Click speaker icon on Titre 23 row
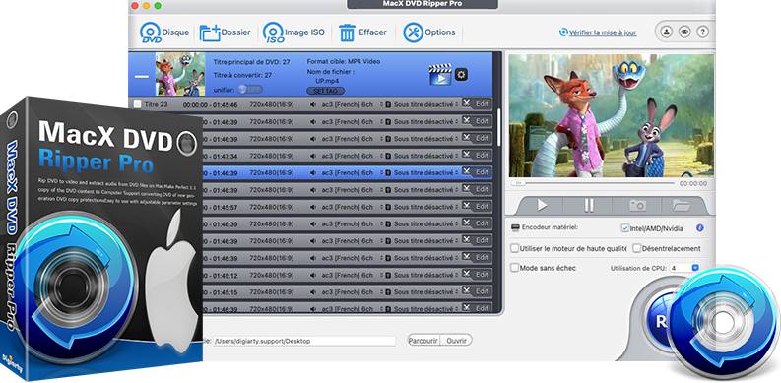The width and height of the screenshot is (781, 383). pyautogui.click(x=313, y=105)
